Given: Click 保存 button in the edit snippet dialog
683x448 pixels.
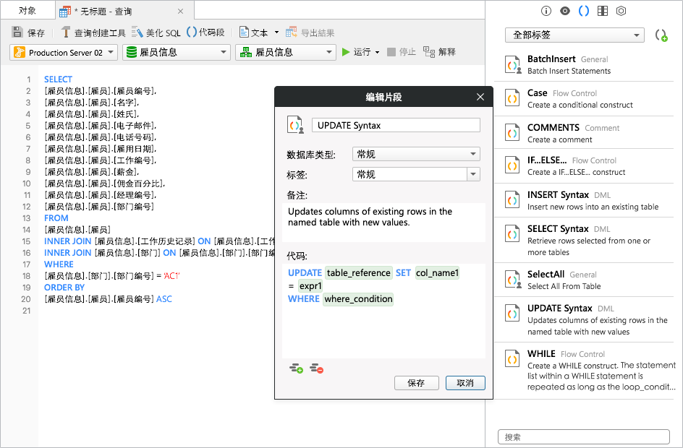Looking at the screenshot, I should coord(416,383).
